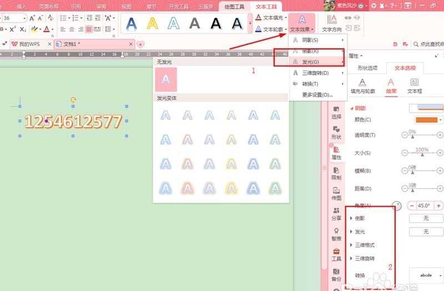The height and width of the screenshot is (291, 444).
Task: Click the 文字方向 text direction icon
Action: coord(332,22)
